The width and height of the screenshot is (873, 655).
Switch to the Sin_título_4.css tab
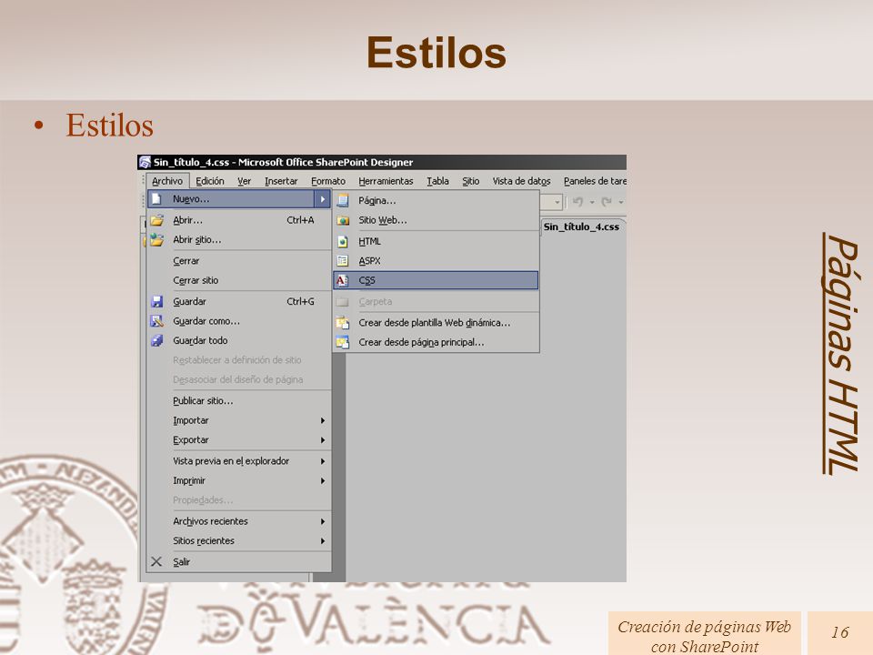pyautogui.click(x=581, y=227)
